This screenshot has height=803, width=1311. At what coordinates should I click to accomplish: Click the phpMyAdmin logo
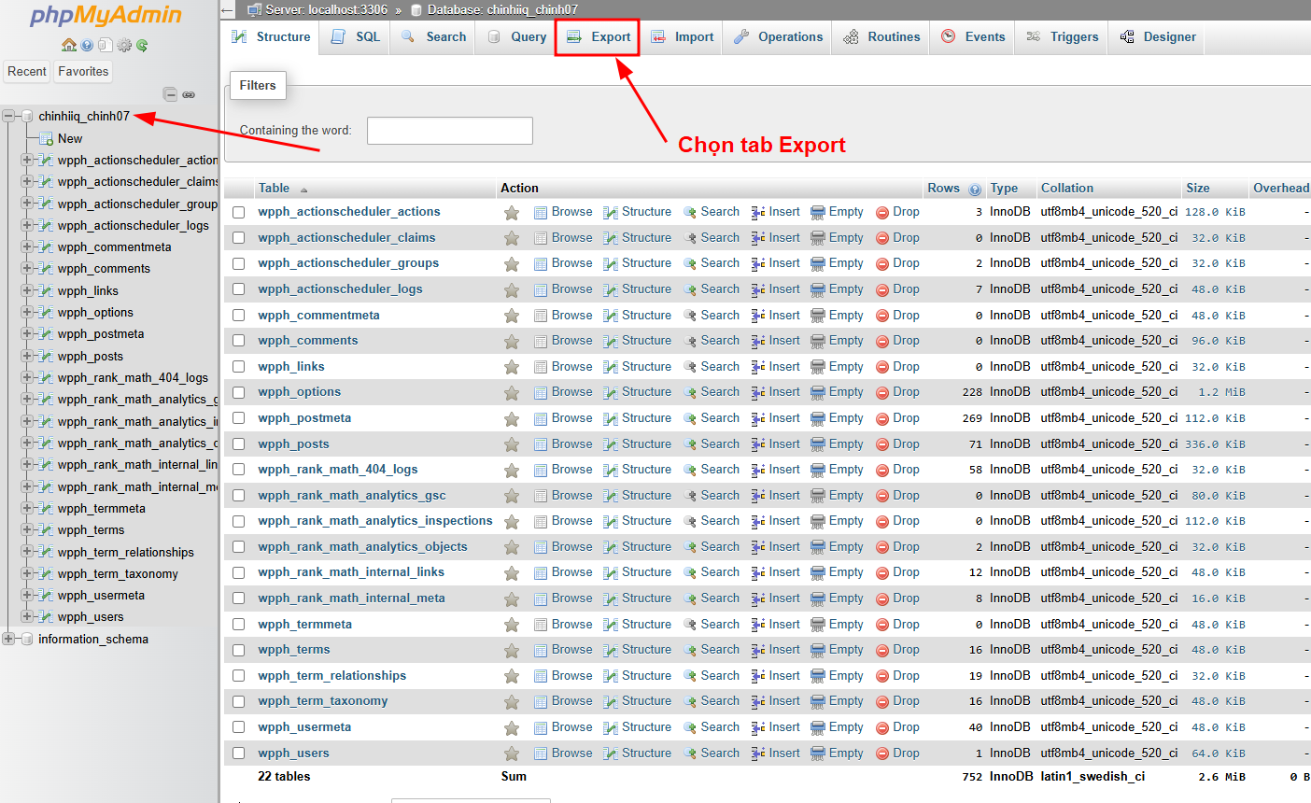pyautogui.click(x=106, y=16)
